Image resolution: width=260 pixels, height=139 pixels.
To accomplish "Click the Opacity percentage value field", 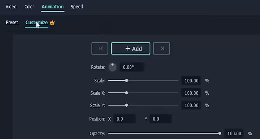I will point(234,133).
